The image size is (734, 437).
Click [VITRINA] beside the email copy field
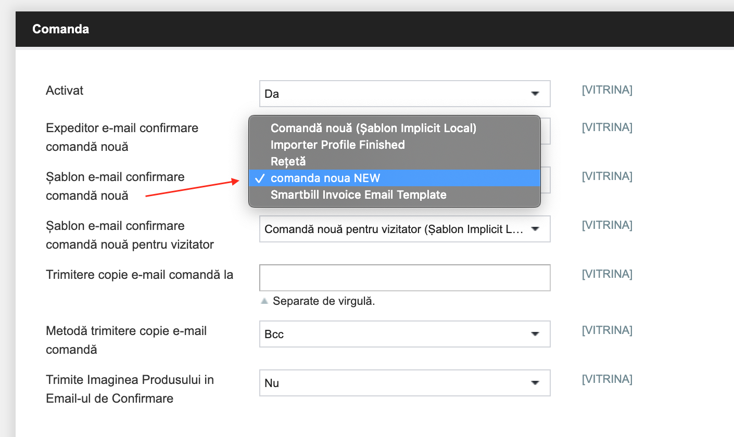[607, 274]
